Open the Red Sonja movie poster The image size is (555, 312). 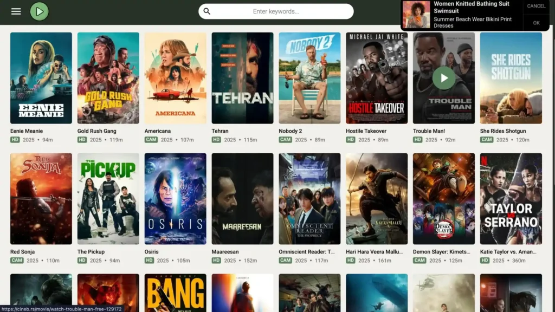click(x=41, y=199)
